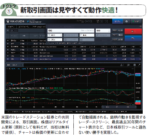Viewport: 149px width, 136px height.
Task: Click the 5 Min interval in DIS row
Action: pos(23,59)
